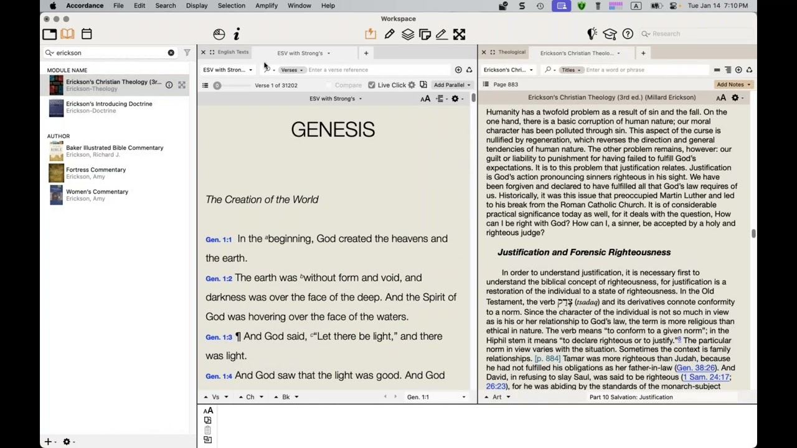
Task: Open the Erickson's Chri... module dropdown
Action: (508, 70)
